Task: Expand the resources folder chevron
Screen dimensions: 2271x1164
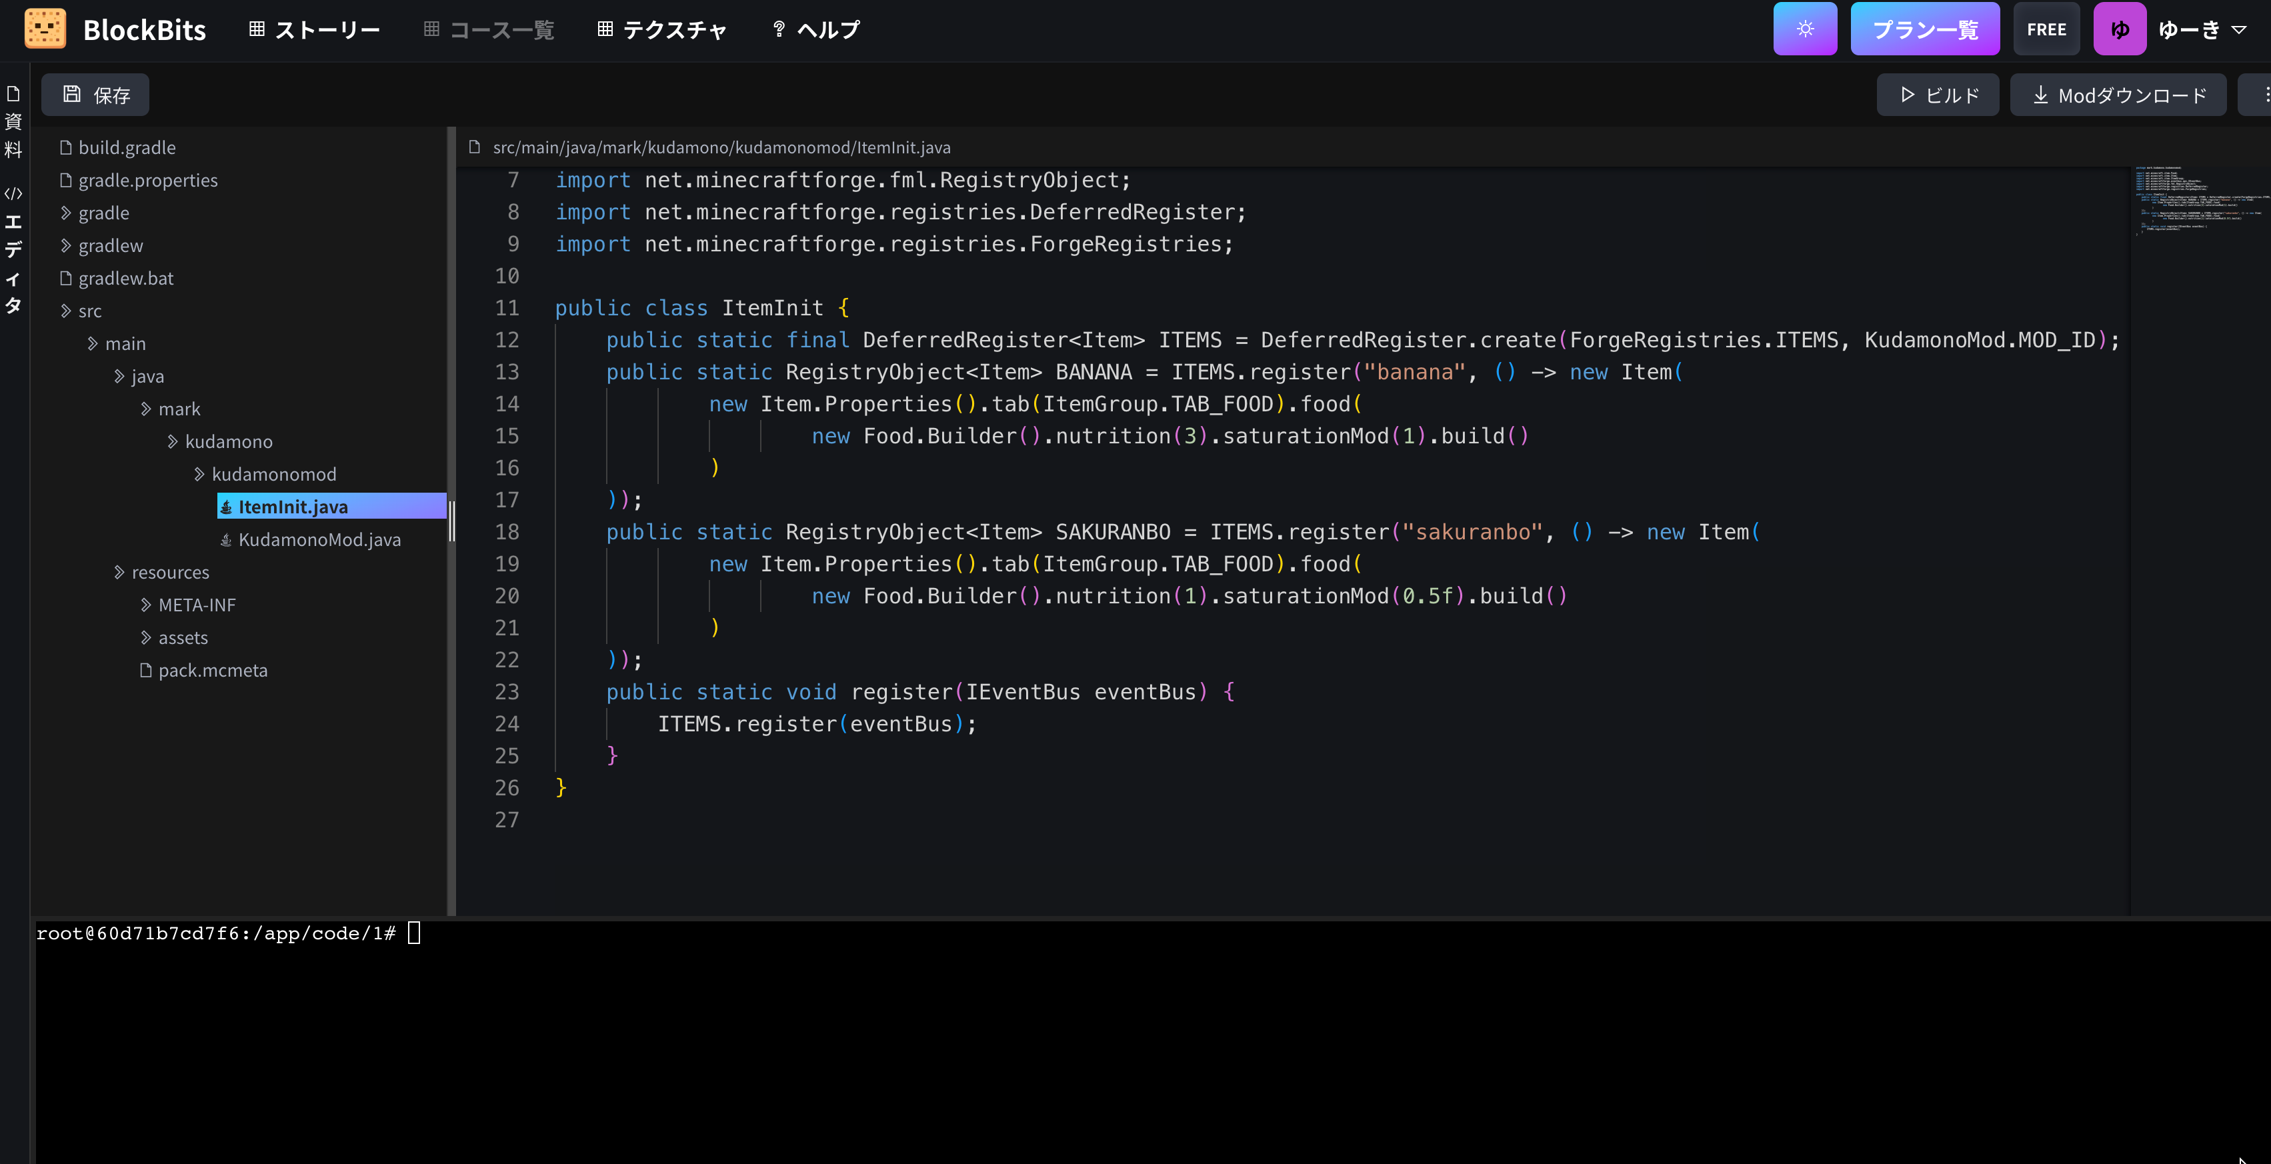Action: (x=119, y=572)
